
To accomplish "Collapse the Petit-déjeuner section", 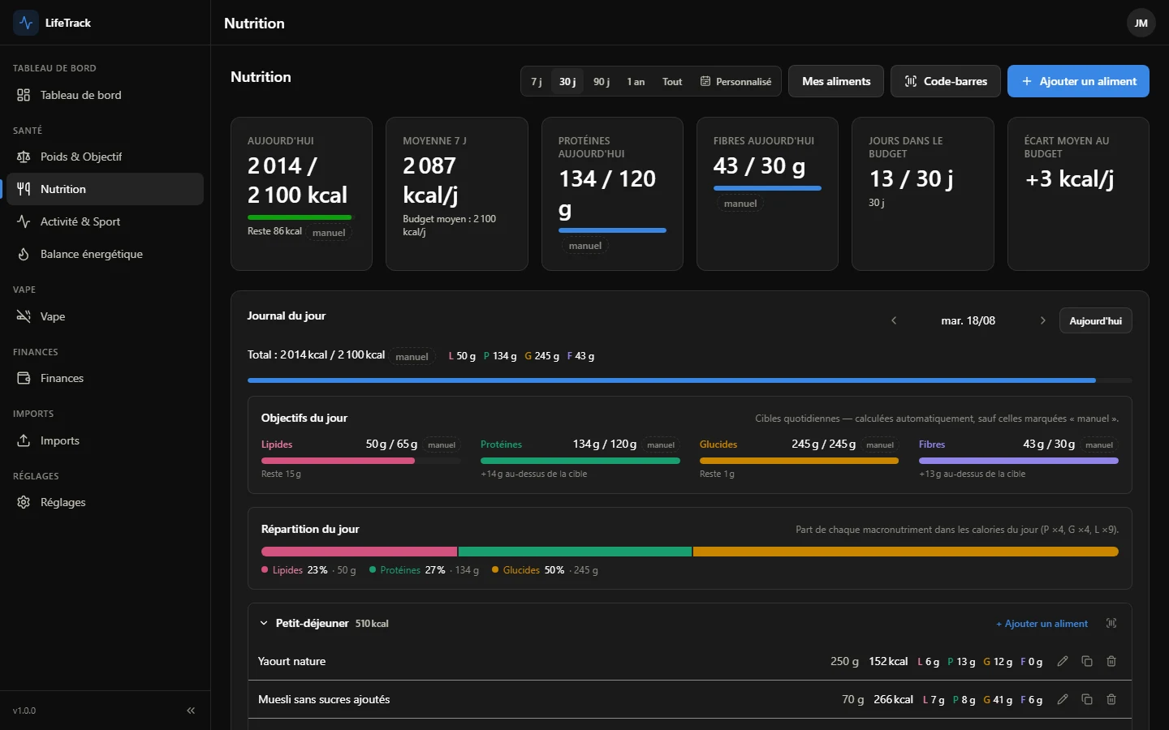I will (x=264, y=623).
